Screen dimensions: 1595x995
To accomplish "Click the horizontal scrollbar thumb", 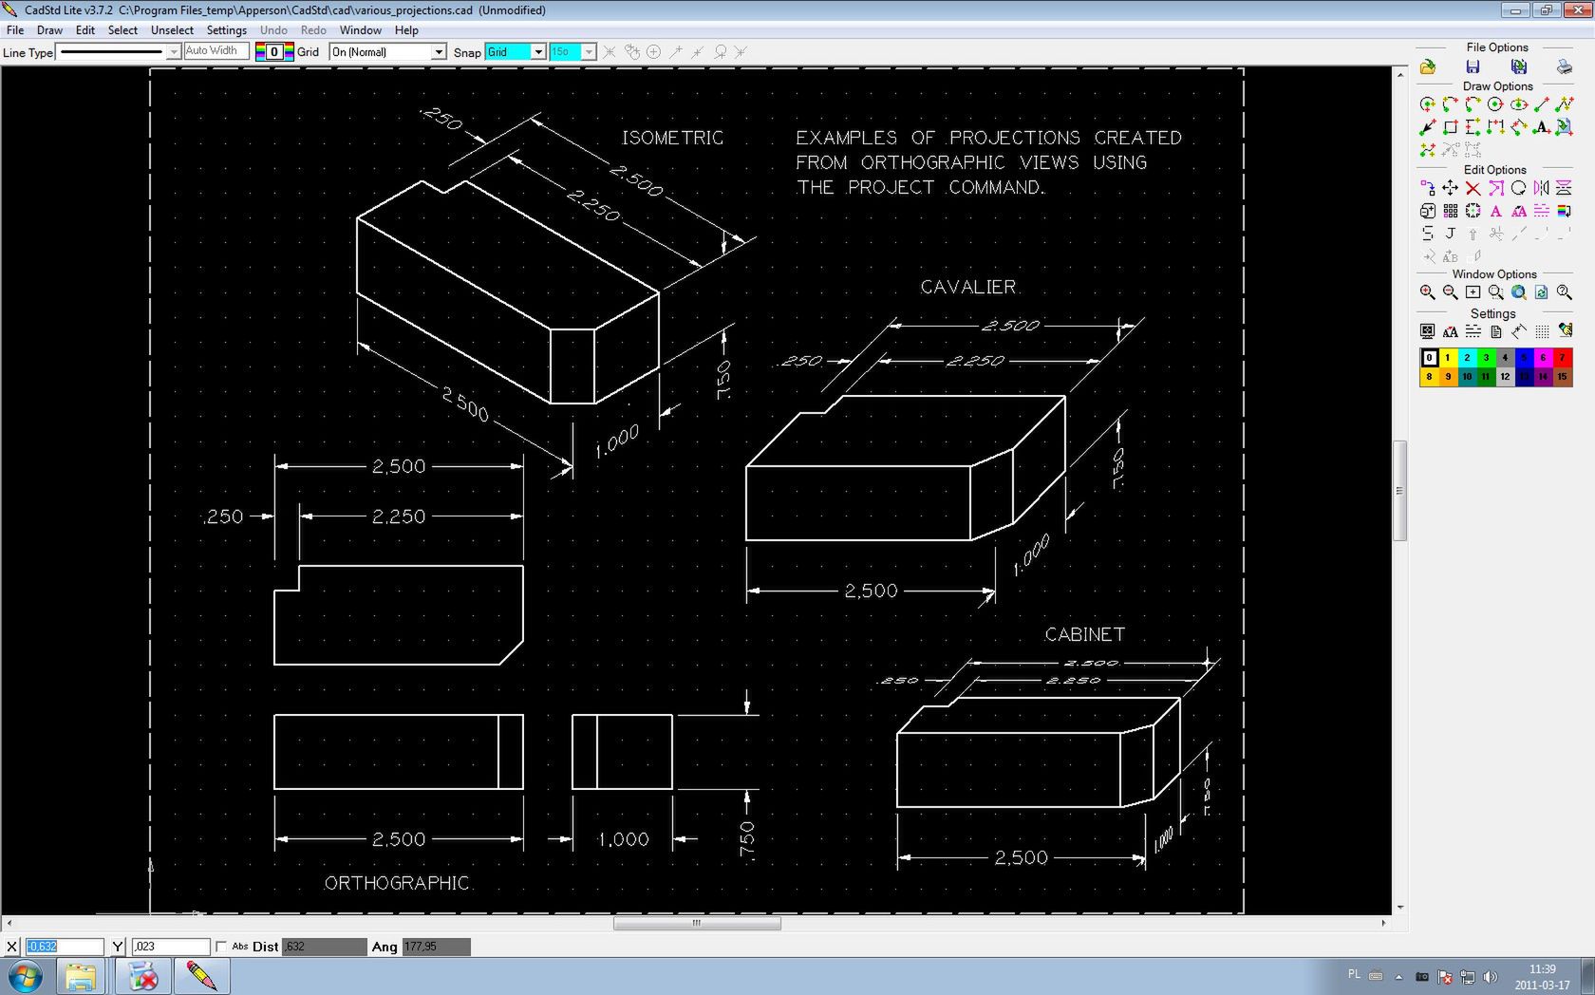I will [x=697, y=923].
